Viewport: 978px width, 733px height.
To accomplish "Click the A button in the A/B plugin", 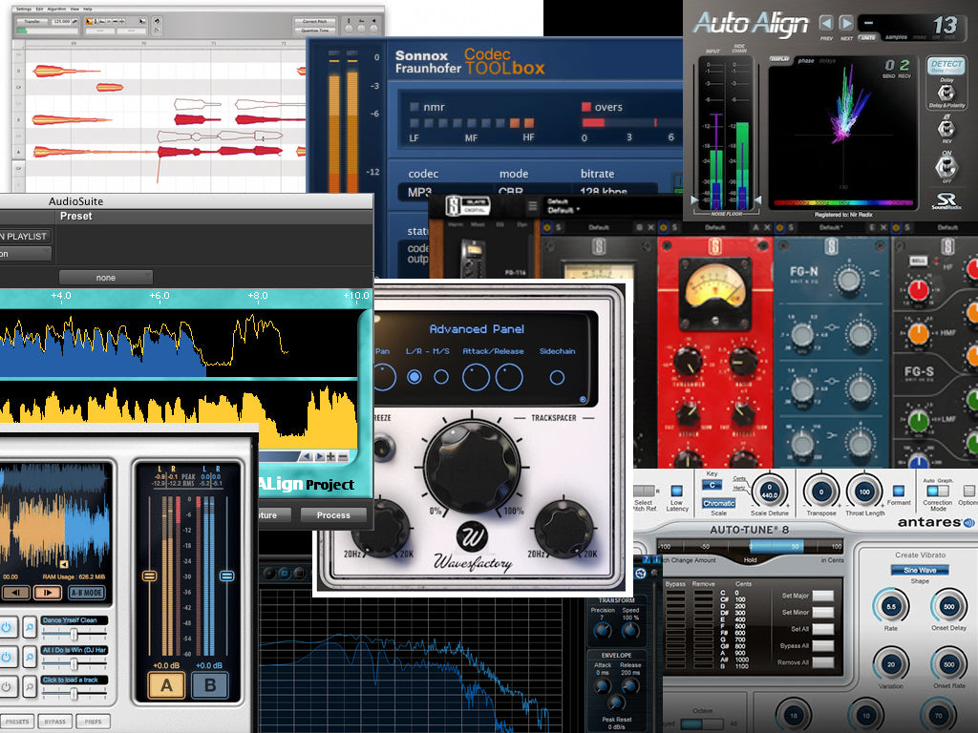I will point(166,685).
